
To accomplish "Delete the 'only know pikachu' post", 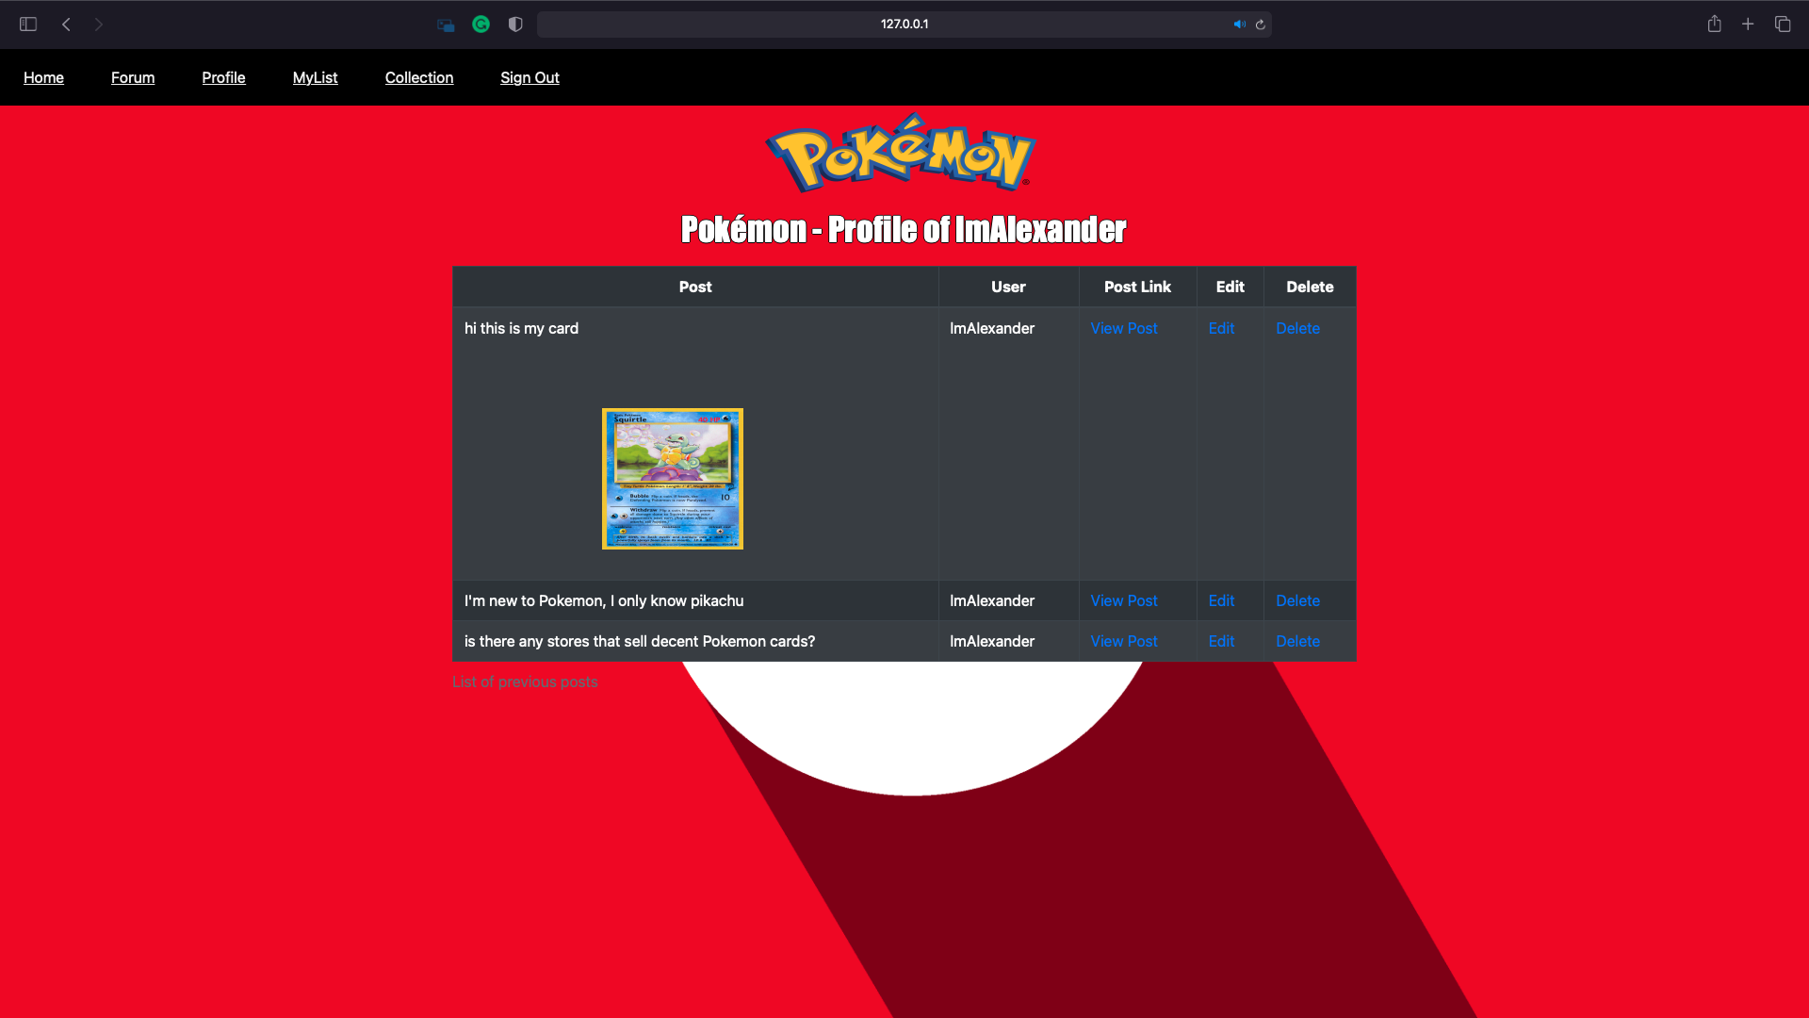I will click(1297, 600).
